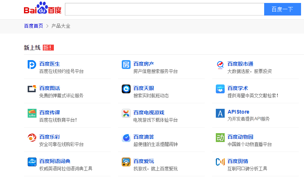Viewport: 304px width, 180px height.
Task: Click description 百度在线预约挂号平台
Action: click(x=62, y=72)
